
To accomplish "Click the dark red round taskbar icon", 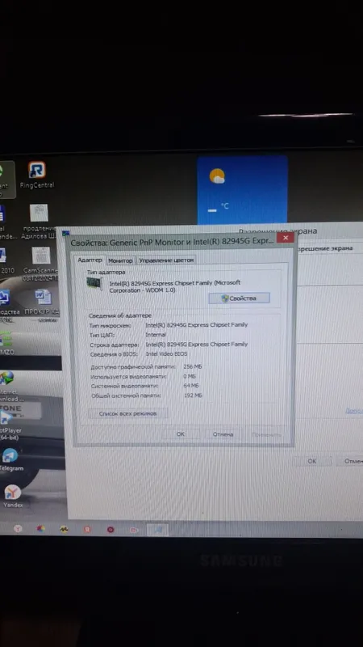I will coord(111,530).
